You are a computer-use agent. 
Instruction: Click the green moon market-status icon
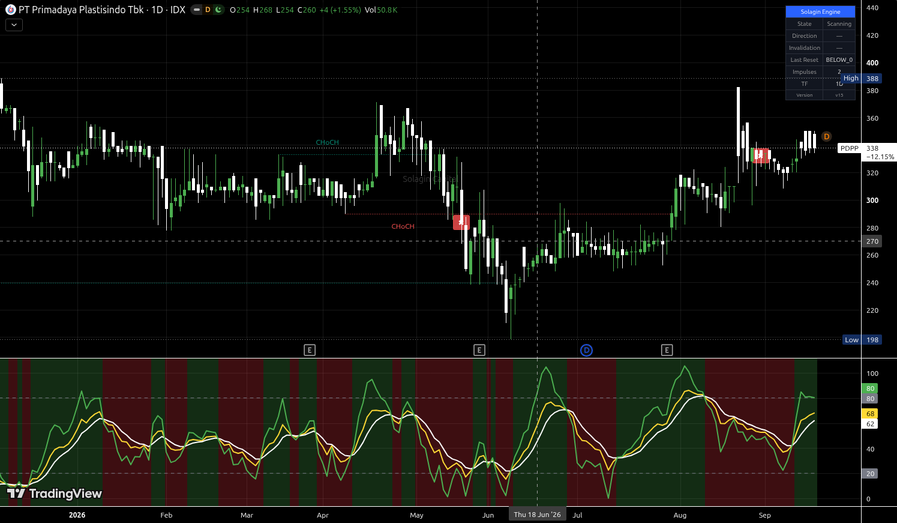(218, 10)
